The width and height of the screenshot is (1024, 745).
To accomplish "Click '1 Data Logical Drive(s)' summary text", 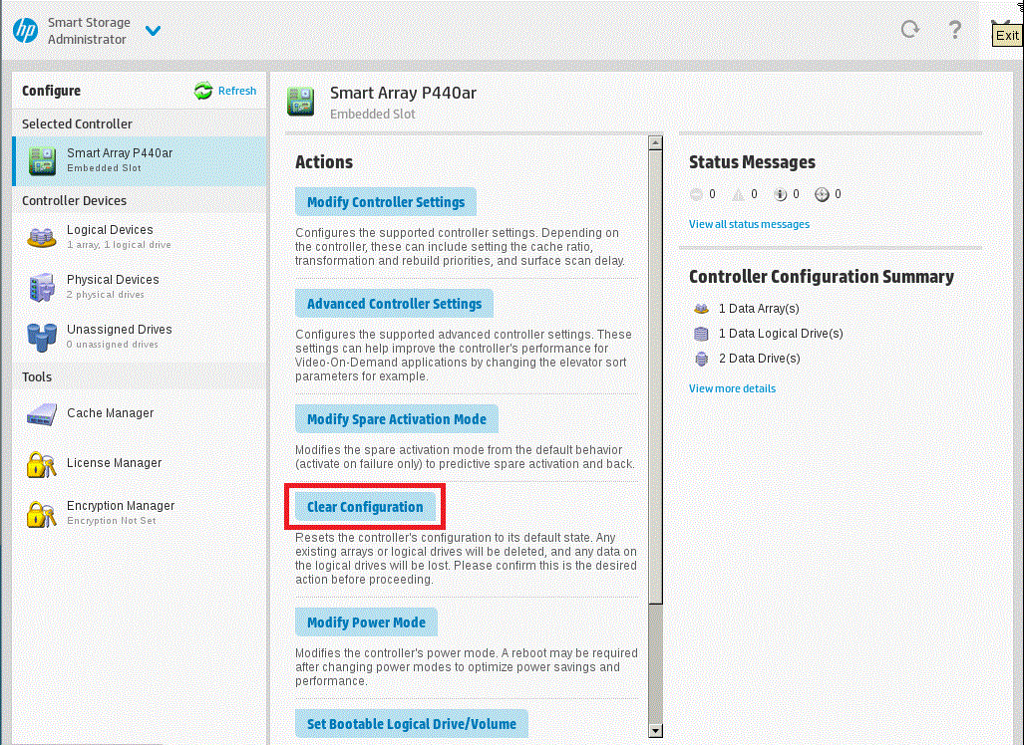I will click(x=781, y=334).
